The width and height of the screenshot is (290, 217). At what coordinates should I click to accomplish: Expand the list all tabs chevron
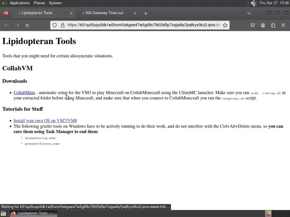click(x=249, y=13)
